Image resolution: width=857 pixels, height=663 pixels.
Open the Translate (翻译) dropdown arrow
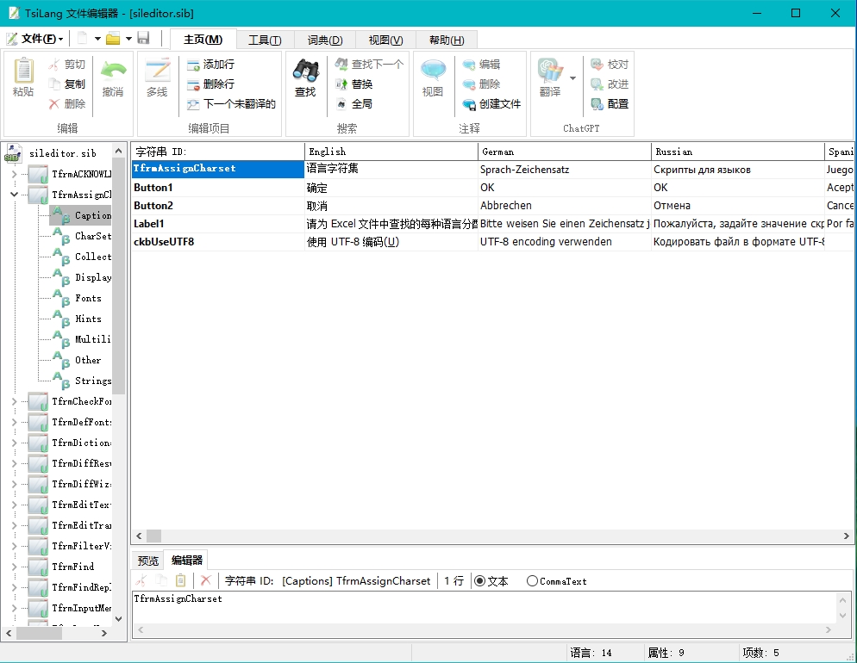coord(572,78)
